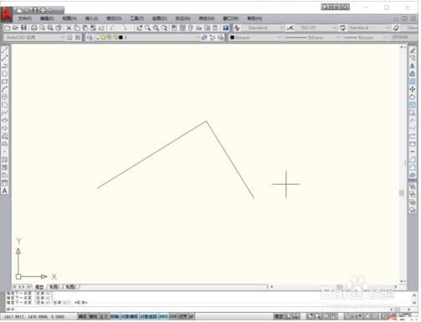
Task: Toggle Object Snap in status bar
Action: click(129, 316)
